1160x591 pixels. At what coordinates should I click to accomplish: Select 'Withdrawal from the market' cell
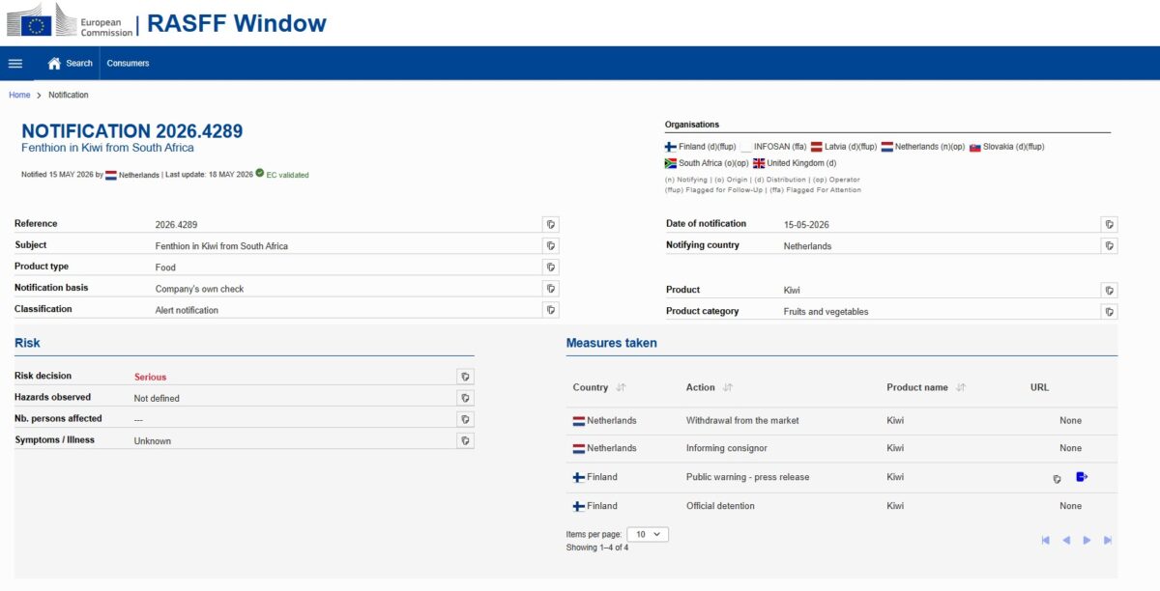point(742,420)
